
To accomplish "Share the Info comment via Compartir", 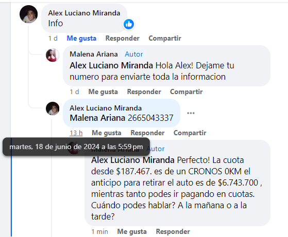I will (165, 39).
